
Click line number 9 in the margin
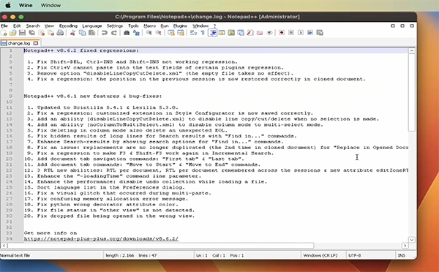(x=11, y=96)
